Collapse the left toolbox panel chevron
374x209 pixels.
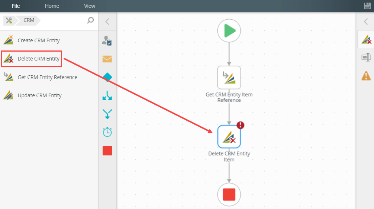pos(107,22)
